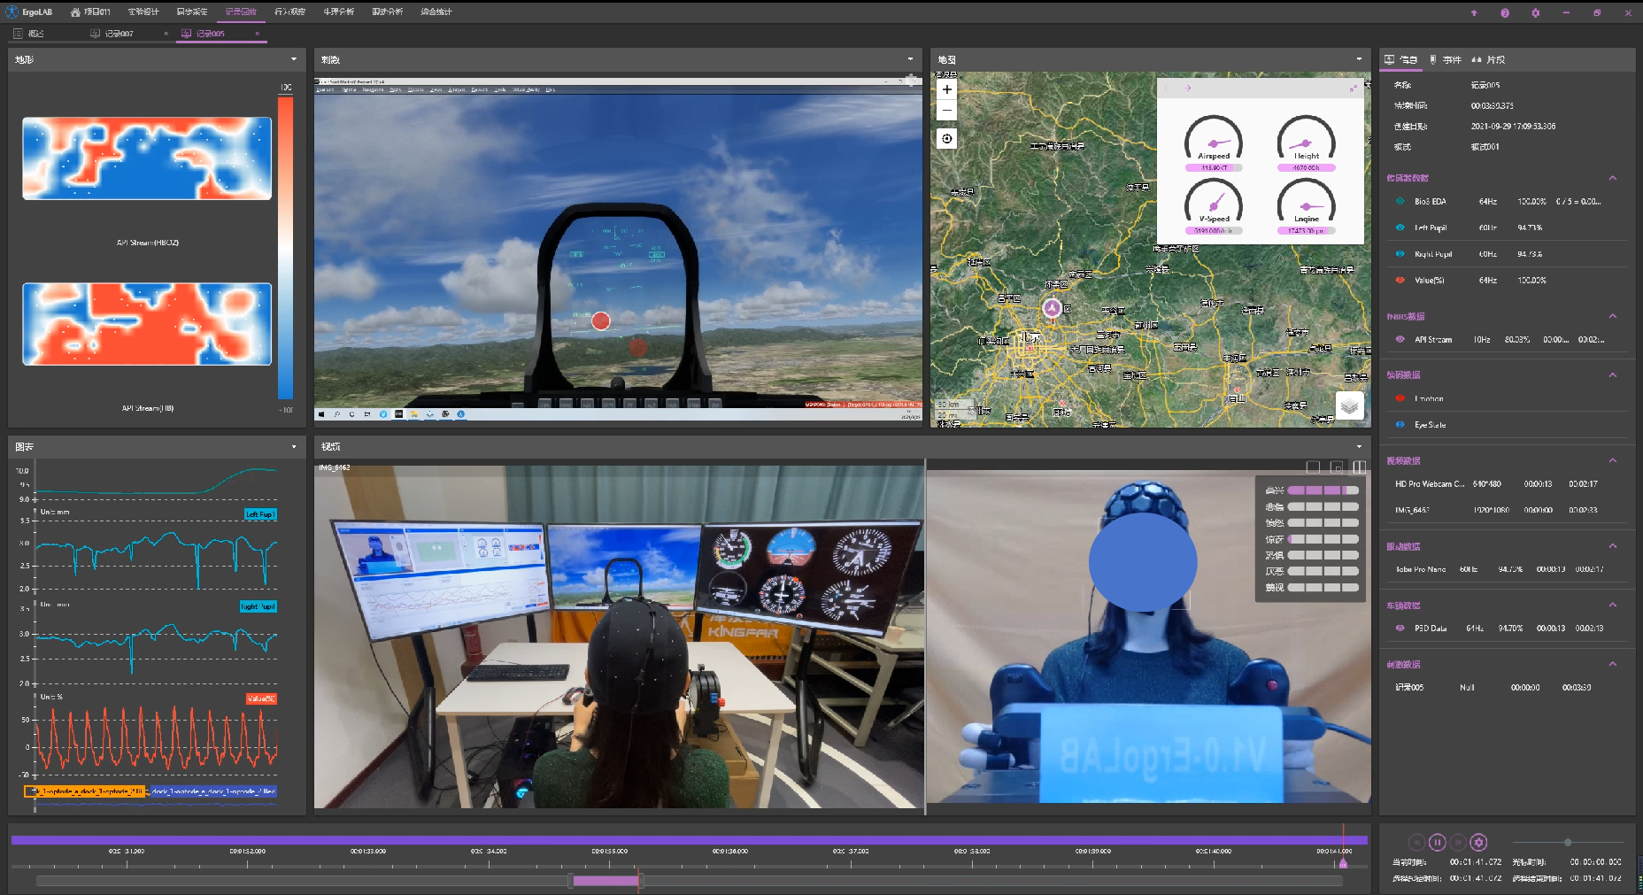Screen dimensions: 1643x895
Task: Click the ErgoLAB logo icon
Action: pyautogui.click(x=12, y=12)
